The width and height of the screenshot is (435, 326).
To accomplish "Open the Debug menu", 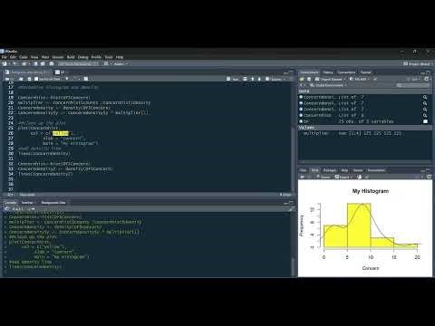I will click(x=83, y=57).
